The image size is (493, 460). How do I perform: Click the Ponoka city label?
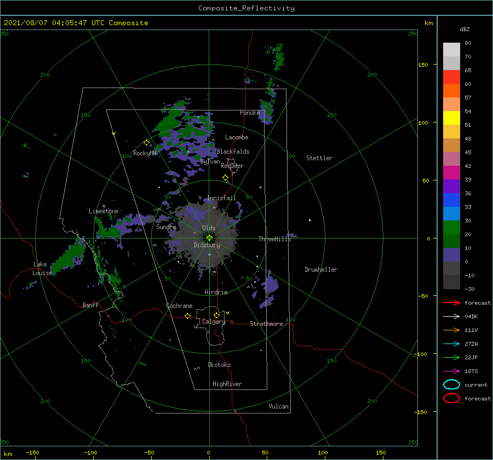coord(250,113)
